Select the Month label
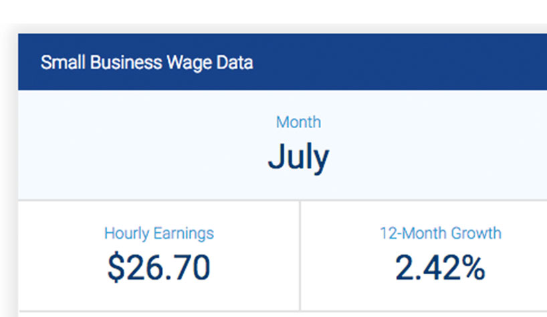The width and height of the screenshot is (547, 317). pos(299,123)
